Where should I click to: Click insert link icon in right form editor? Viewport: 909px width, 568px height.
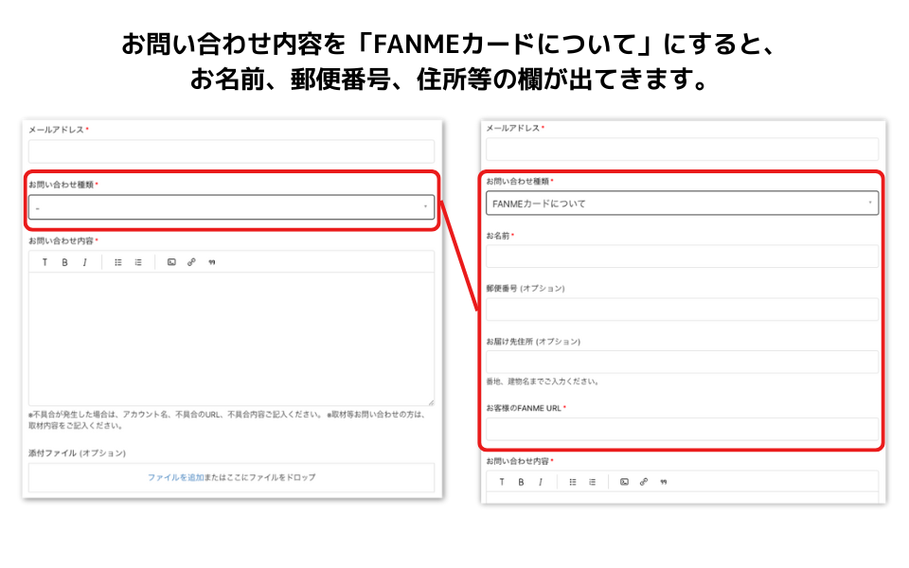(644, 482)
